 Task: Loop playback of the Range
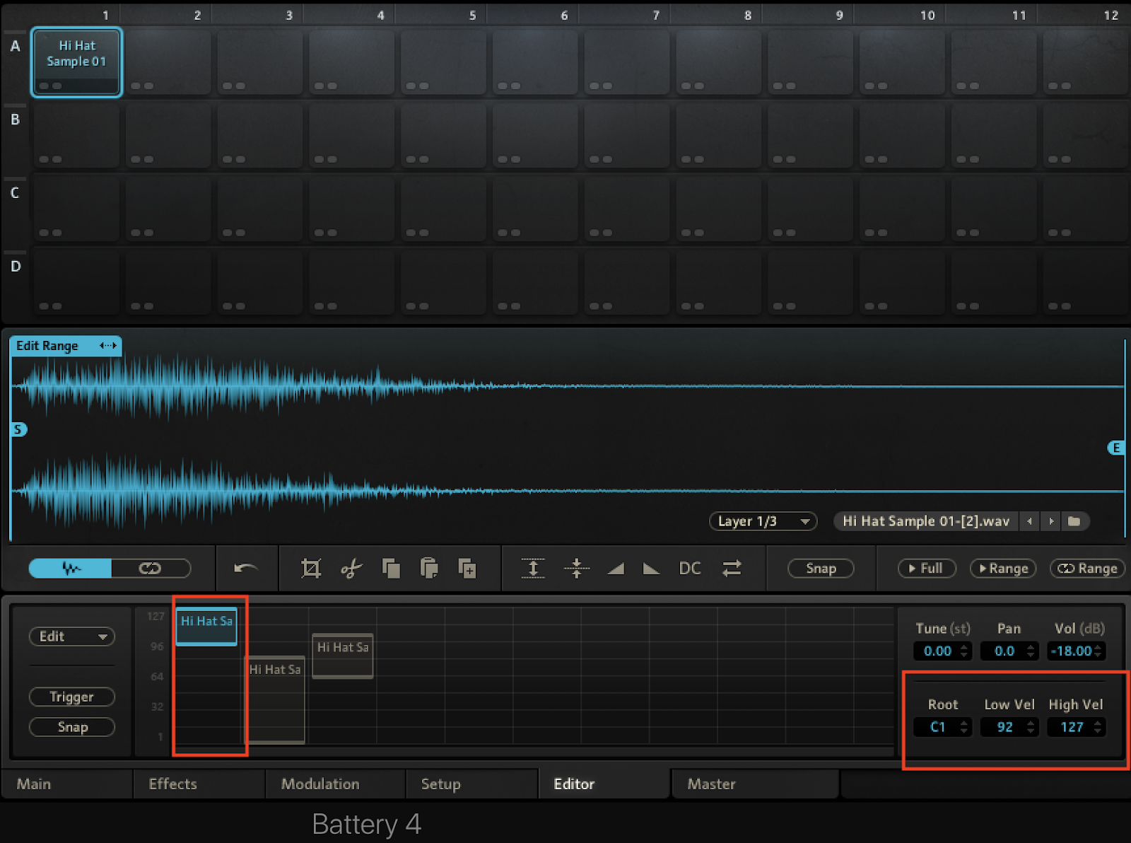coord(1087,568)
